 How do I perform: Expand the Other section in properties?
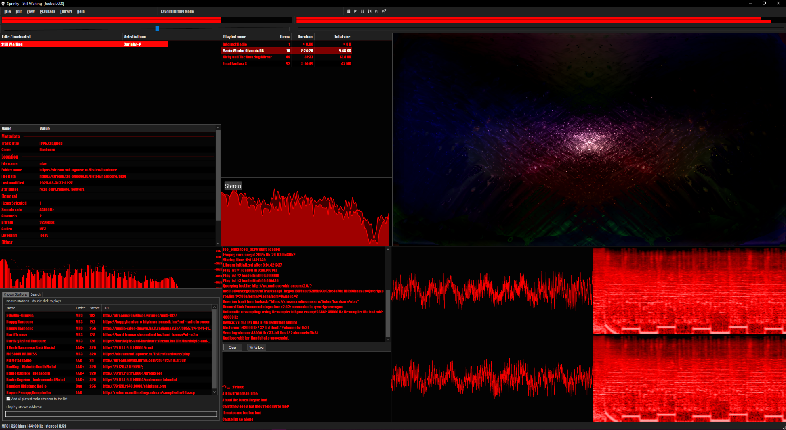pos(7,242)
